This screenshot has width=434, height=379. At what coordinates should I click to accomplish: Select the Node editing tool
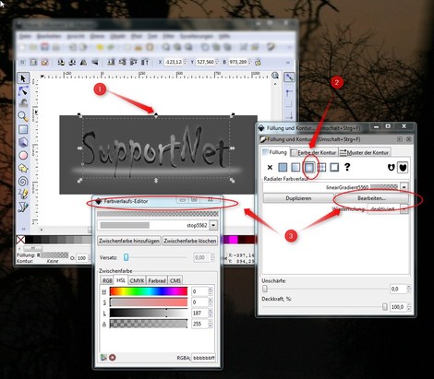point(23,91)
